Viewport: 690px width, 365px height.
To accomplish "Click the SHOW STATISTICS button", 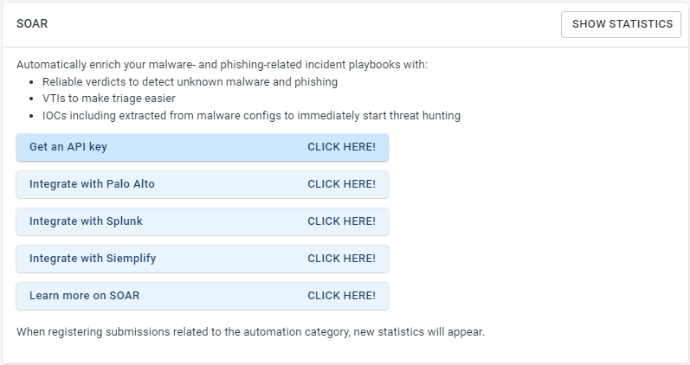I will [x=621, y=24].
